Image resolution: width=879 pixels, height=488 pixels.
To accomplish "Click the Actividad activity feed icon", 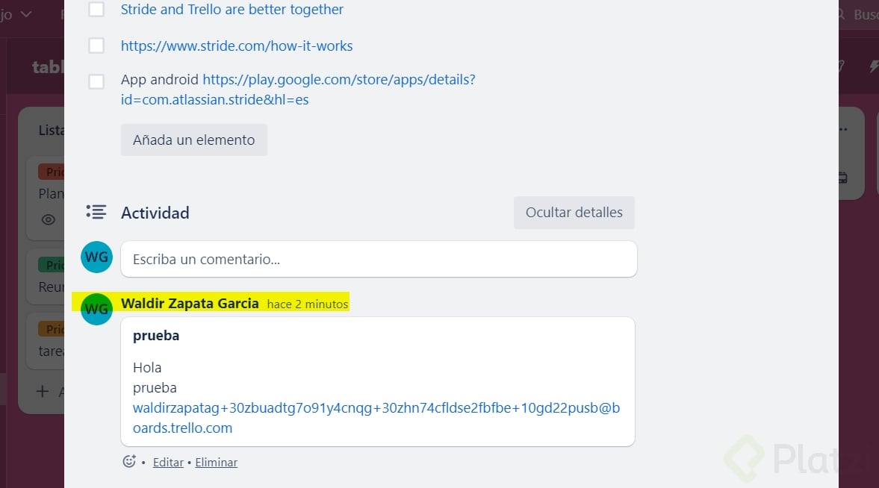I will pos(96,212).
